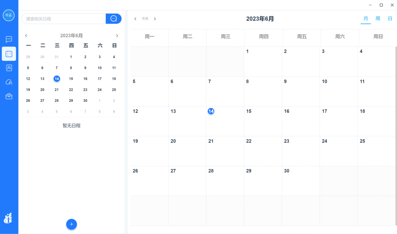The width and height of the screenshot is (397, 234).
Task: Select 月 month view tab
Action: pos(366,18)
